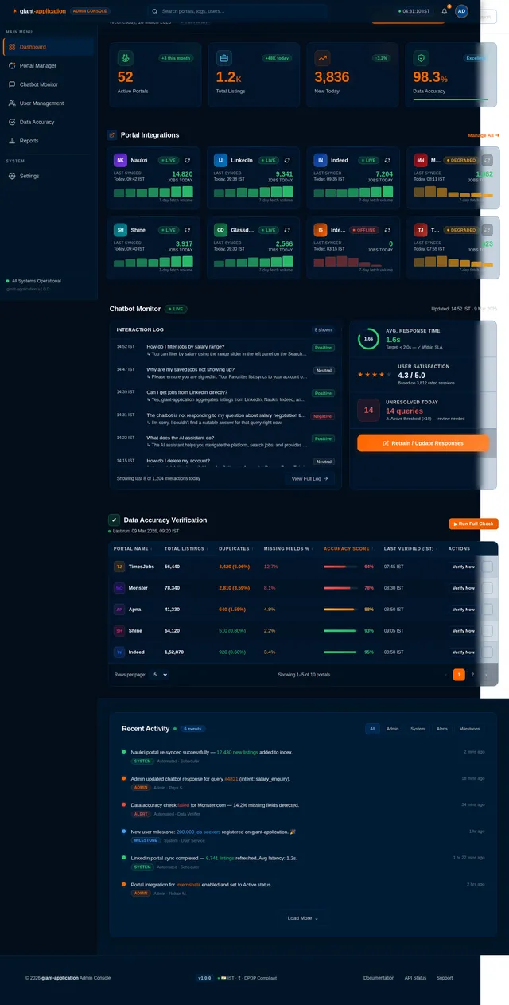
Task: Select the System activity filter tab
Action: (x=418, y=729)
